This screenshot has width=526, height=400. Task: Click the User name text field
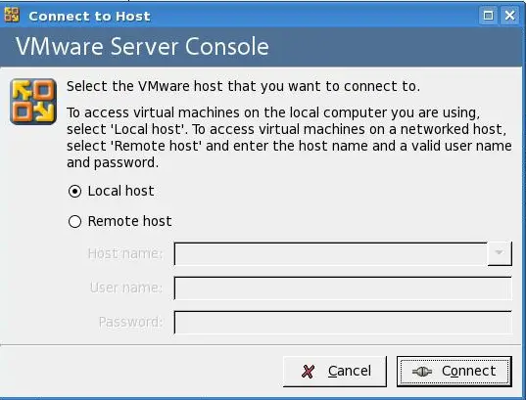[343, 289]
